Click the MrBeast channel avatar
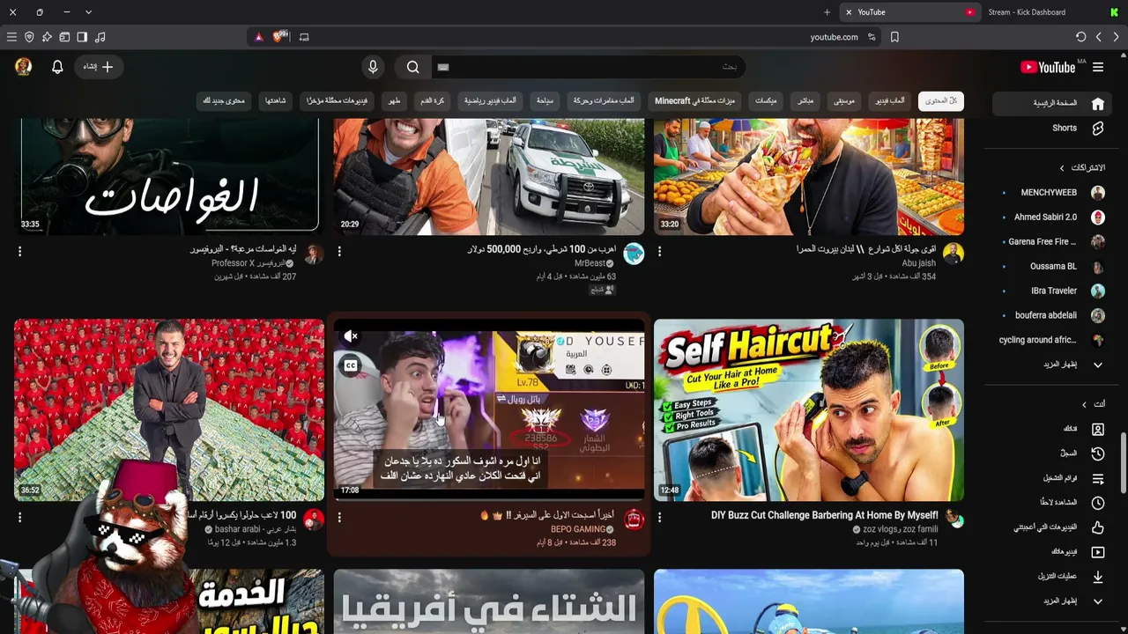This screenshot has height=634, width=1128. (x=634, y=254)
